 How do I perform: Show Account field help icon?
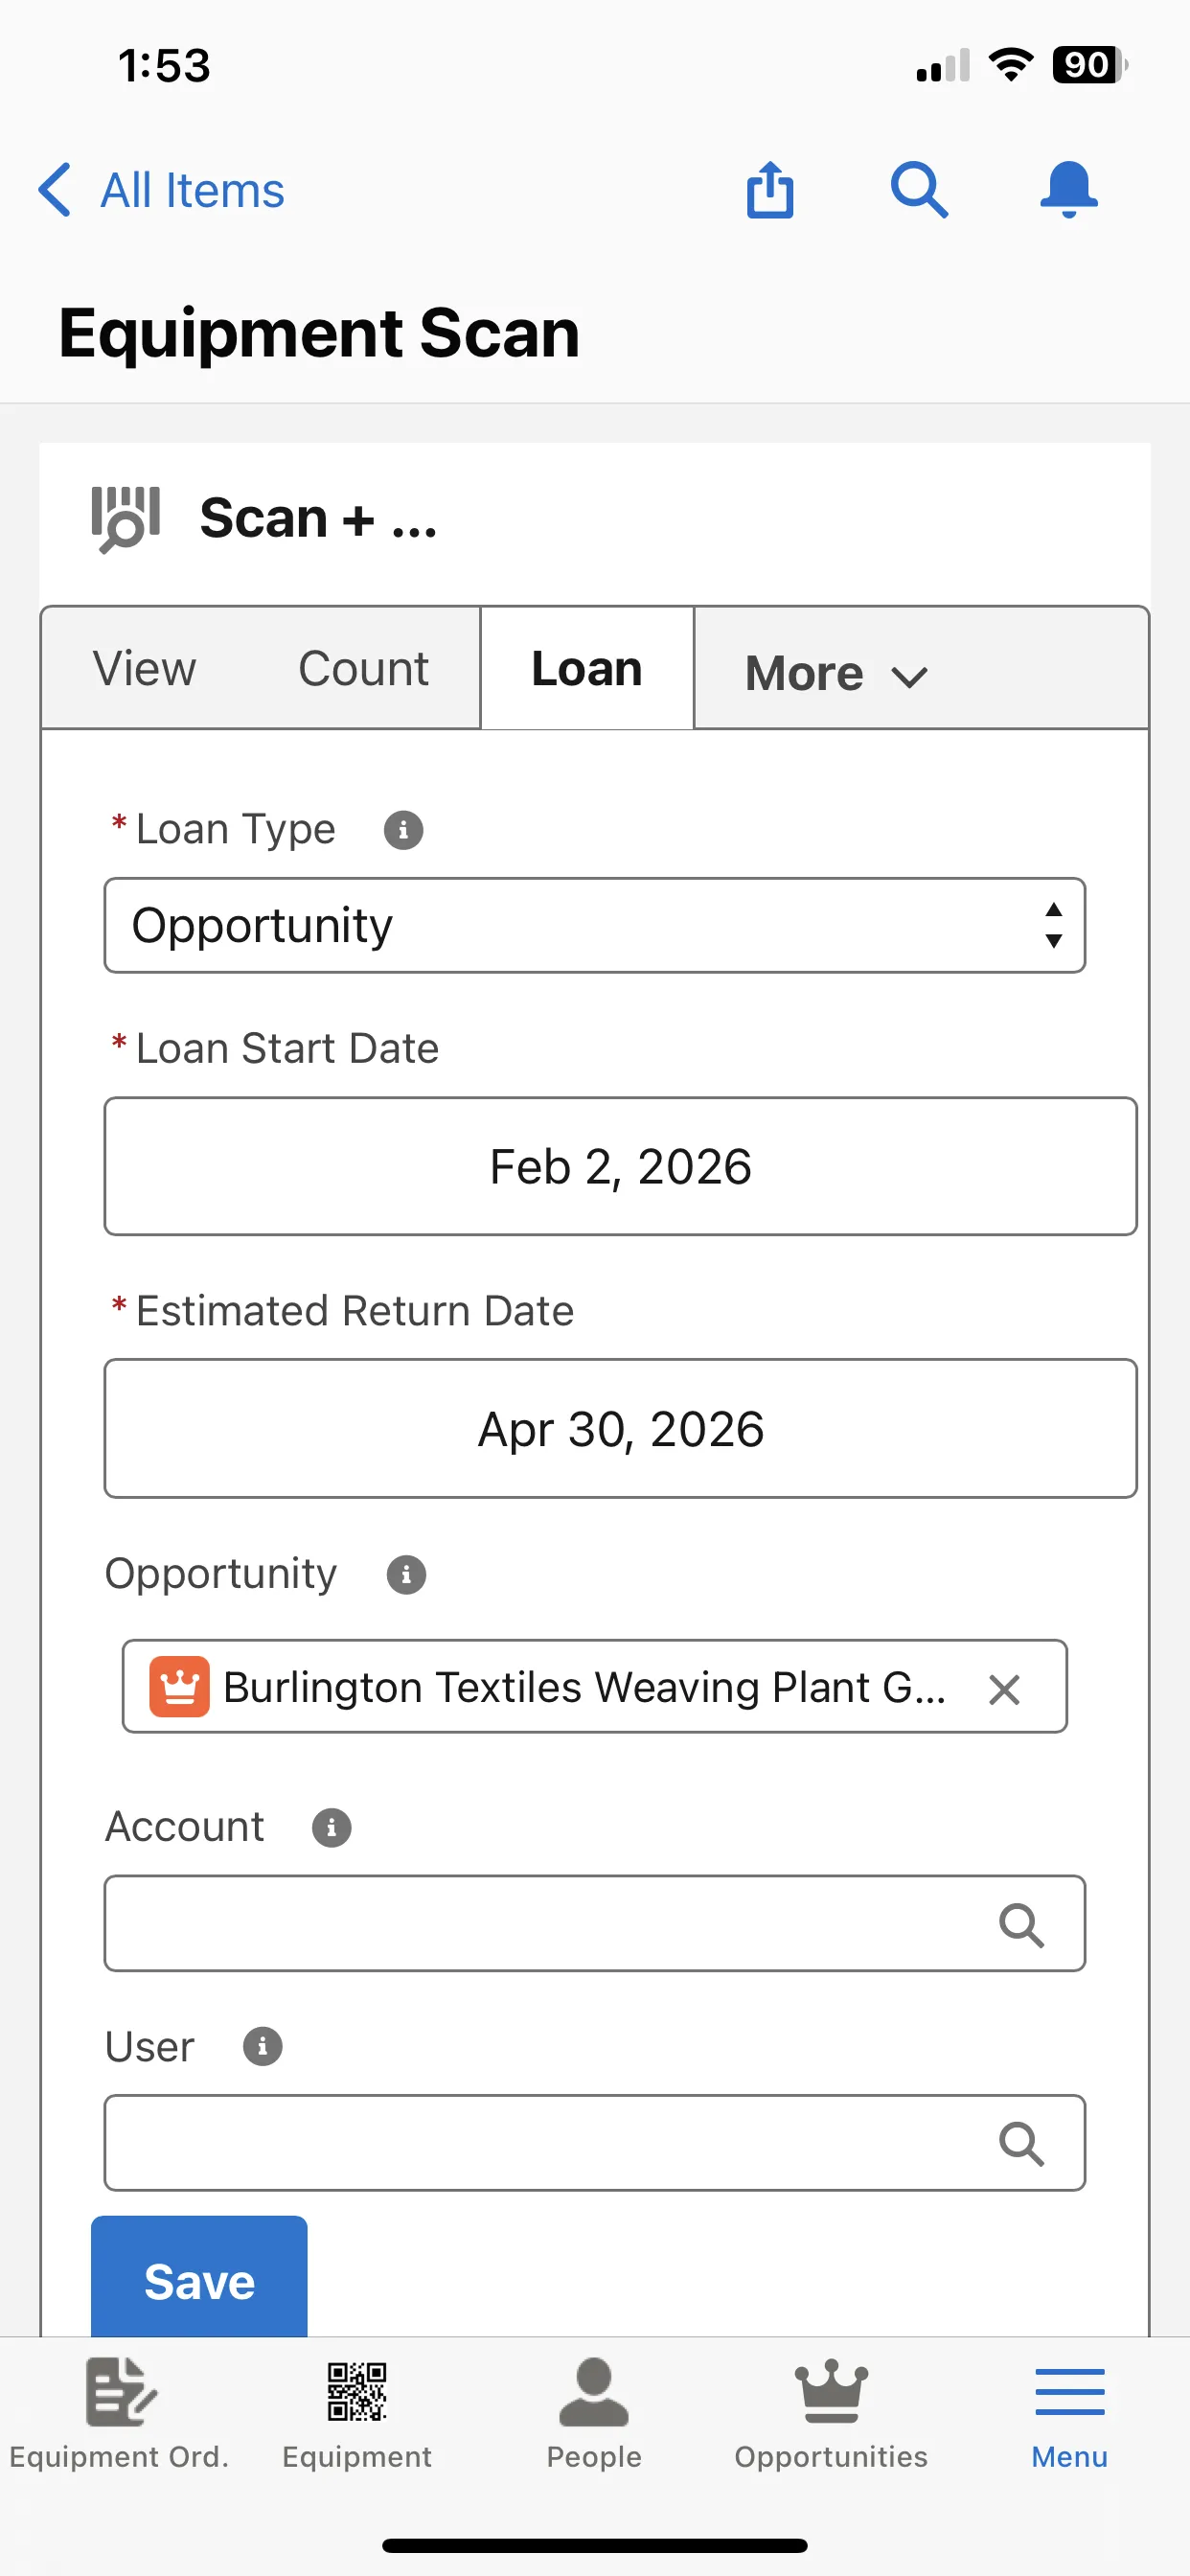pyautogui.click(x=331, y=1827)
